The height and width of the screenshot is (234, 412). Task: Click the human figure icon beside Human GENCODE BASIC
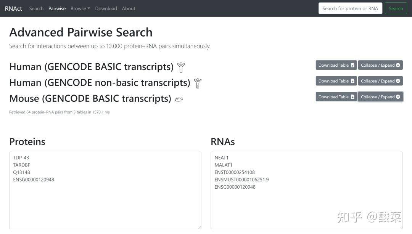181,67
